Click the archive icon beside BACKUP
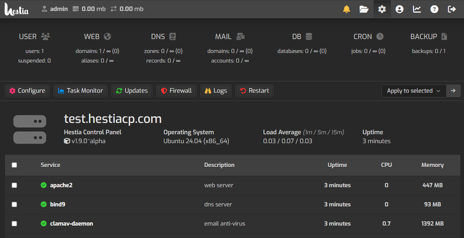The height and width of the screenshot is (238, 464). pyautogui.click(x=444, y=36)
